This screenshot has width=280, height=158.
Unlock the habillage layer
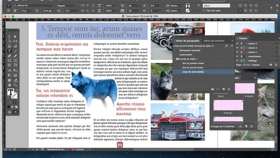tap(241, 61)
